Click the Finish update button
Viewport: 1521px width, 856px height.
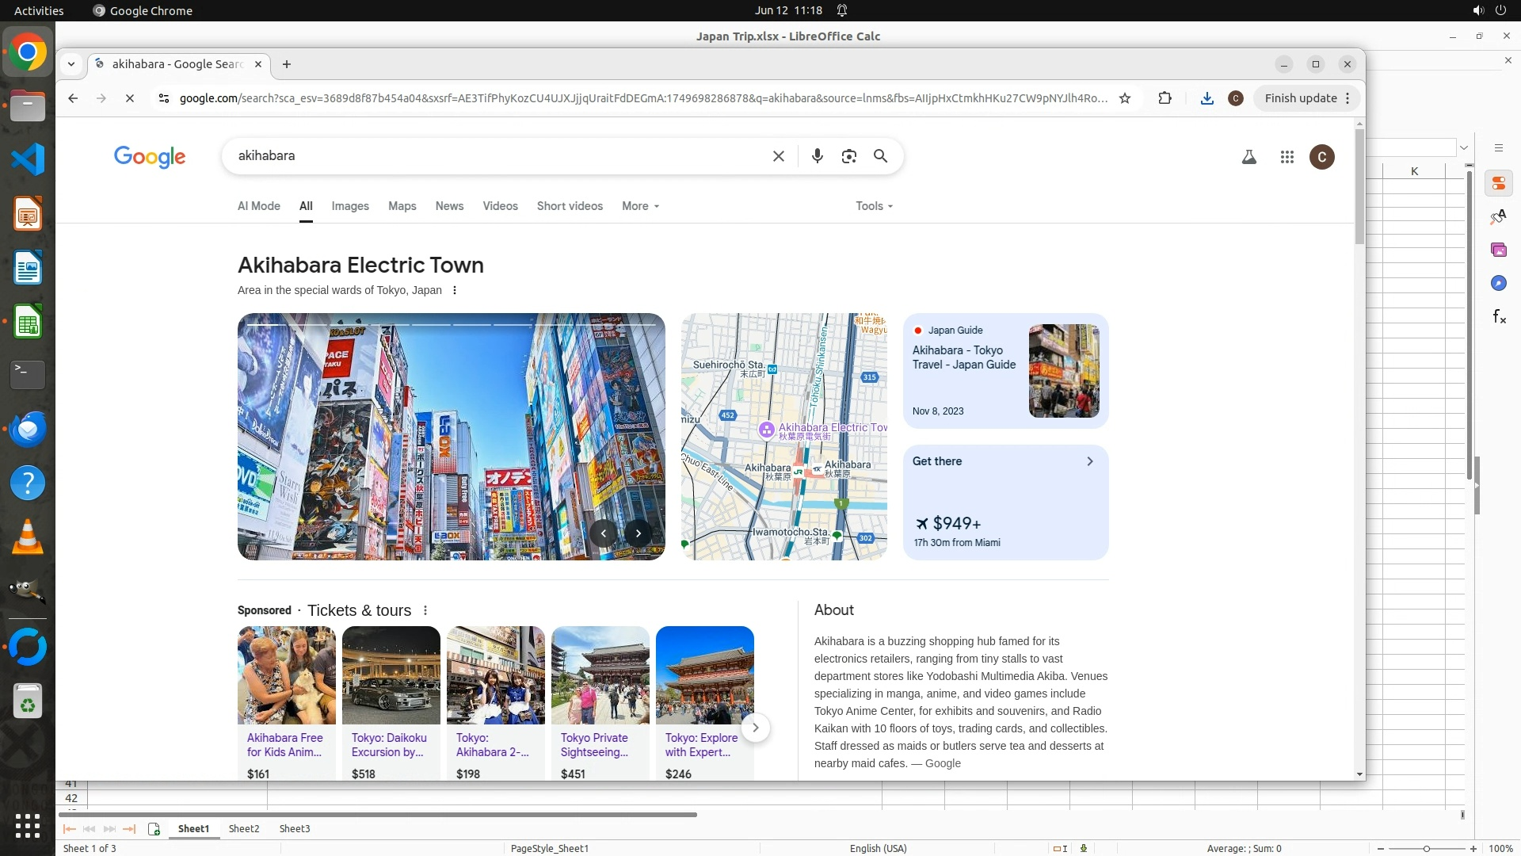(x=1300, y=98)
